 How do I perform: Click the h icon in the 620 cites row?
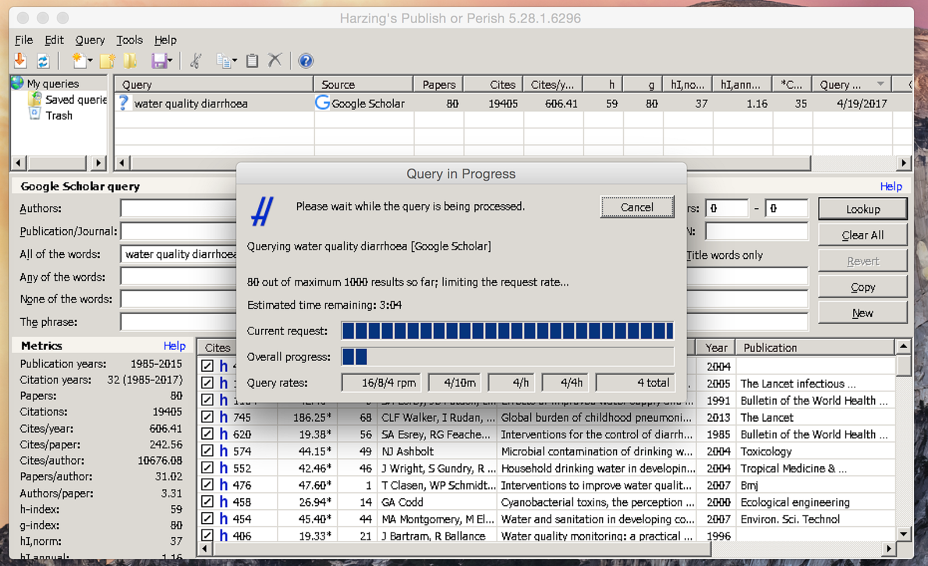pyautogui.click(x=224, y=434)
